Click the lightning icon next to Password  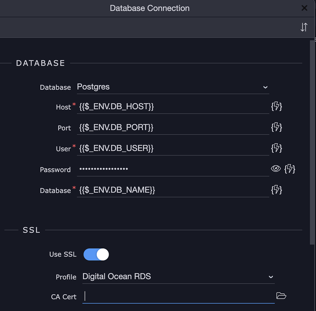click(x=290, y=169)
